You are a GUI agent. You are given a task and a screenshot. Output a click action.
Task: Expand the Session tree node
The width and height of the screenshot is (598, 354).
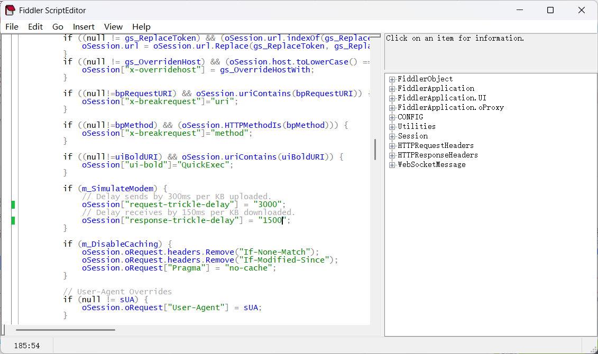[392, 136]
